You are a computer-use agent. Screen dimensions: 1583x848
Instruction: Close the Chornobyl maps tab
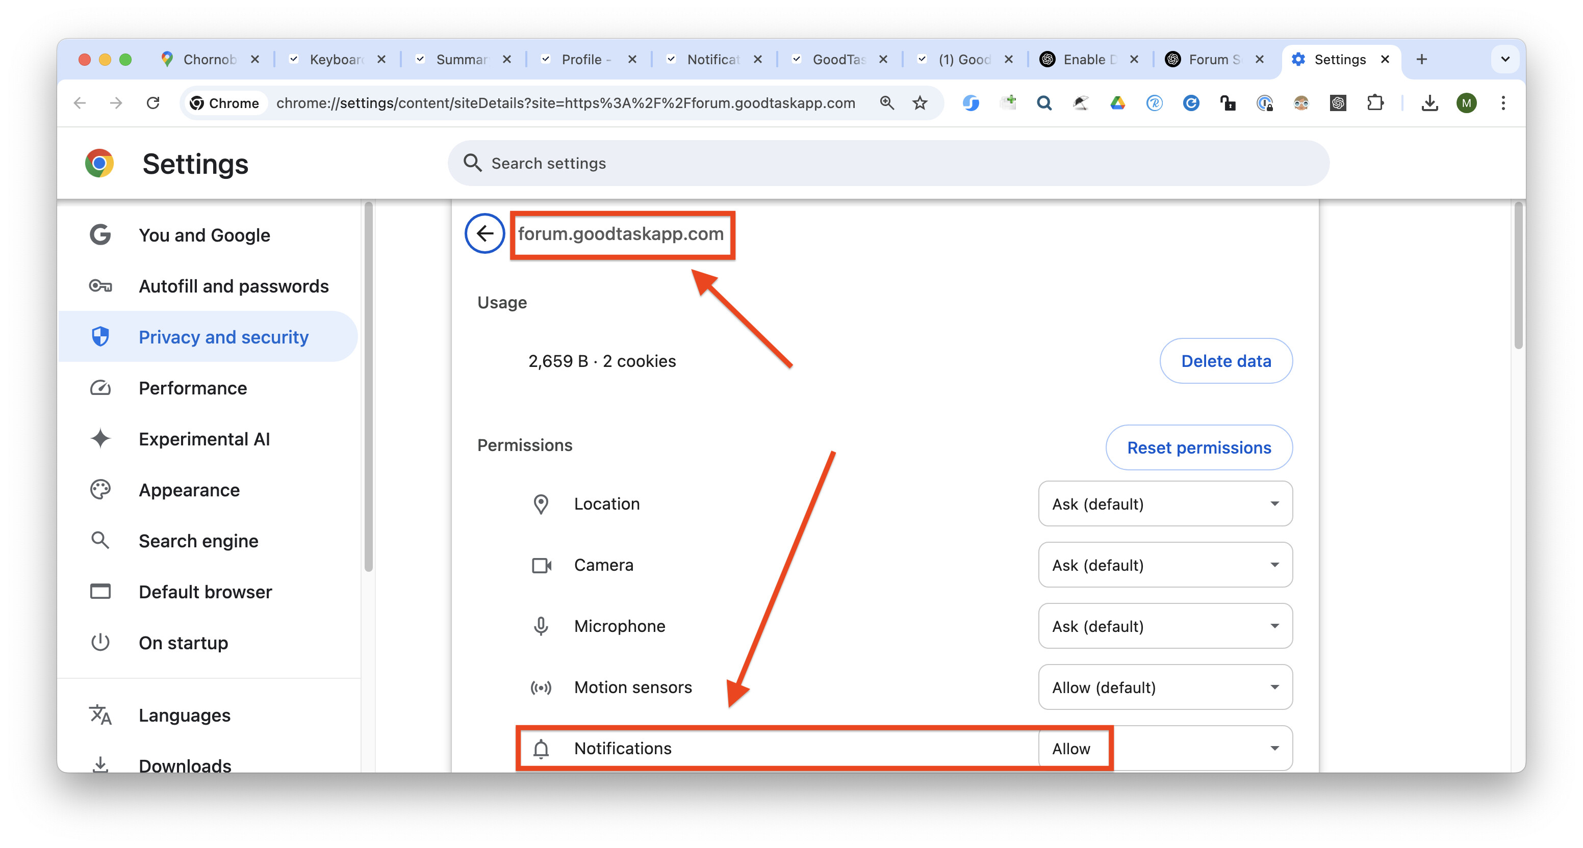tap(255, 60)
